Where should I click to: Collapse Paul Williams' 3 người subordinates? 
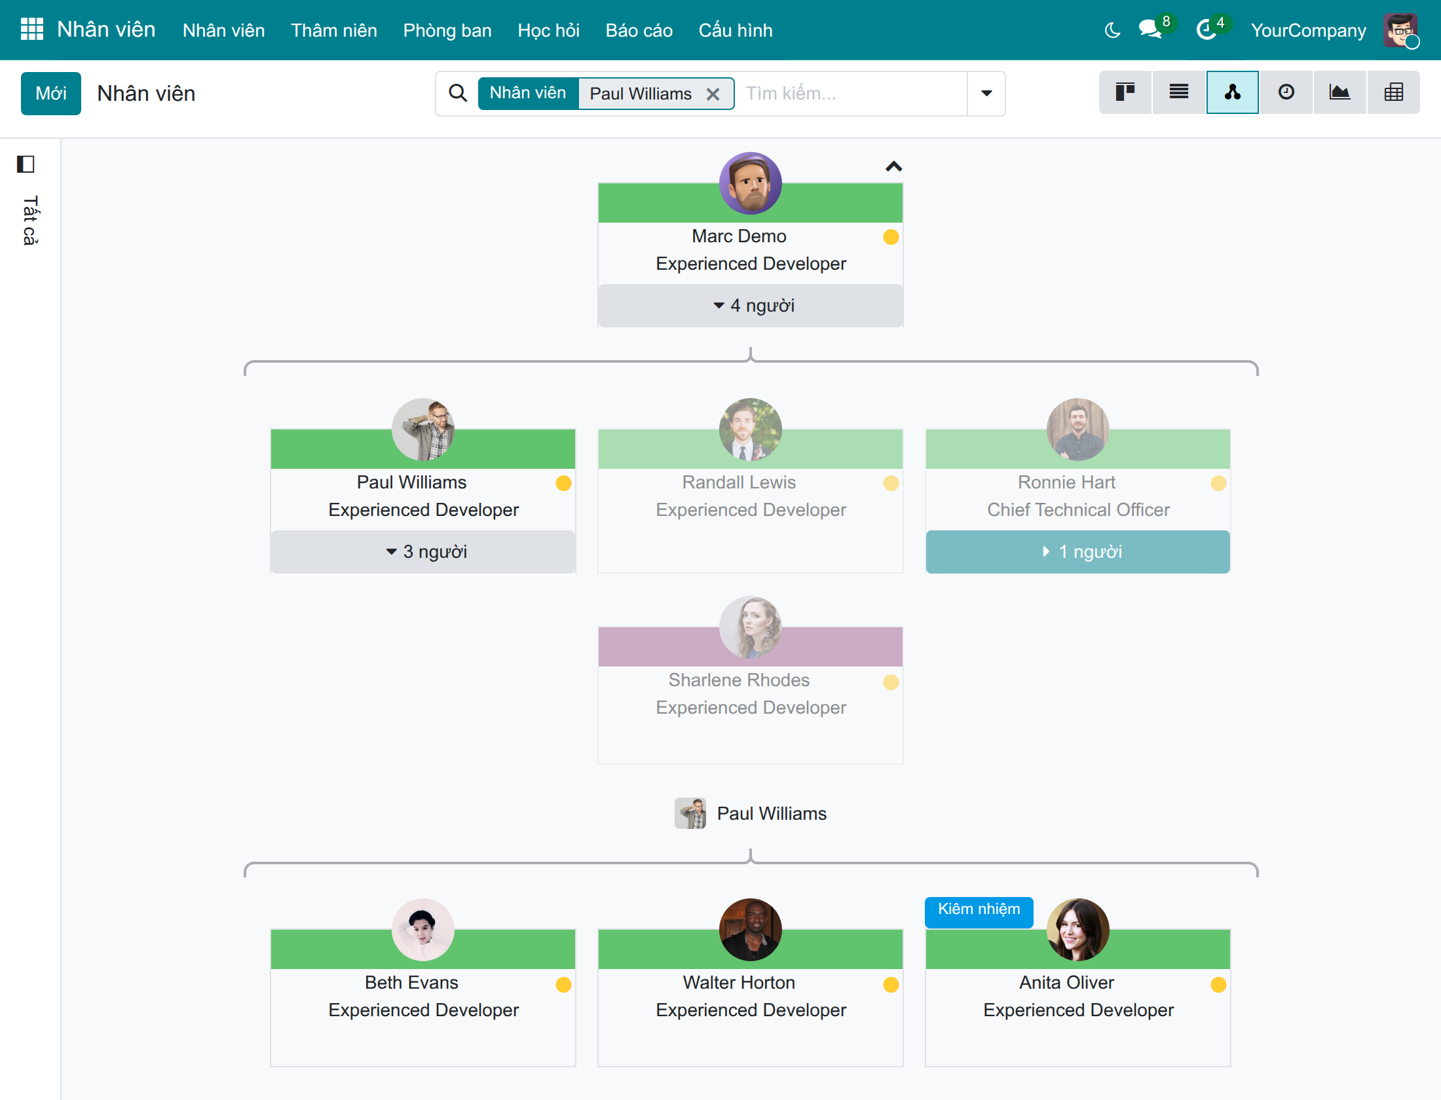coord(423,552)
